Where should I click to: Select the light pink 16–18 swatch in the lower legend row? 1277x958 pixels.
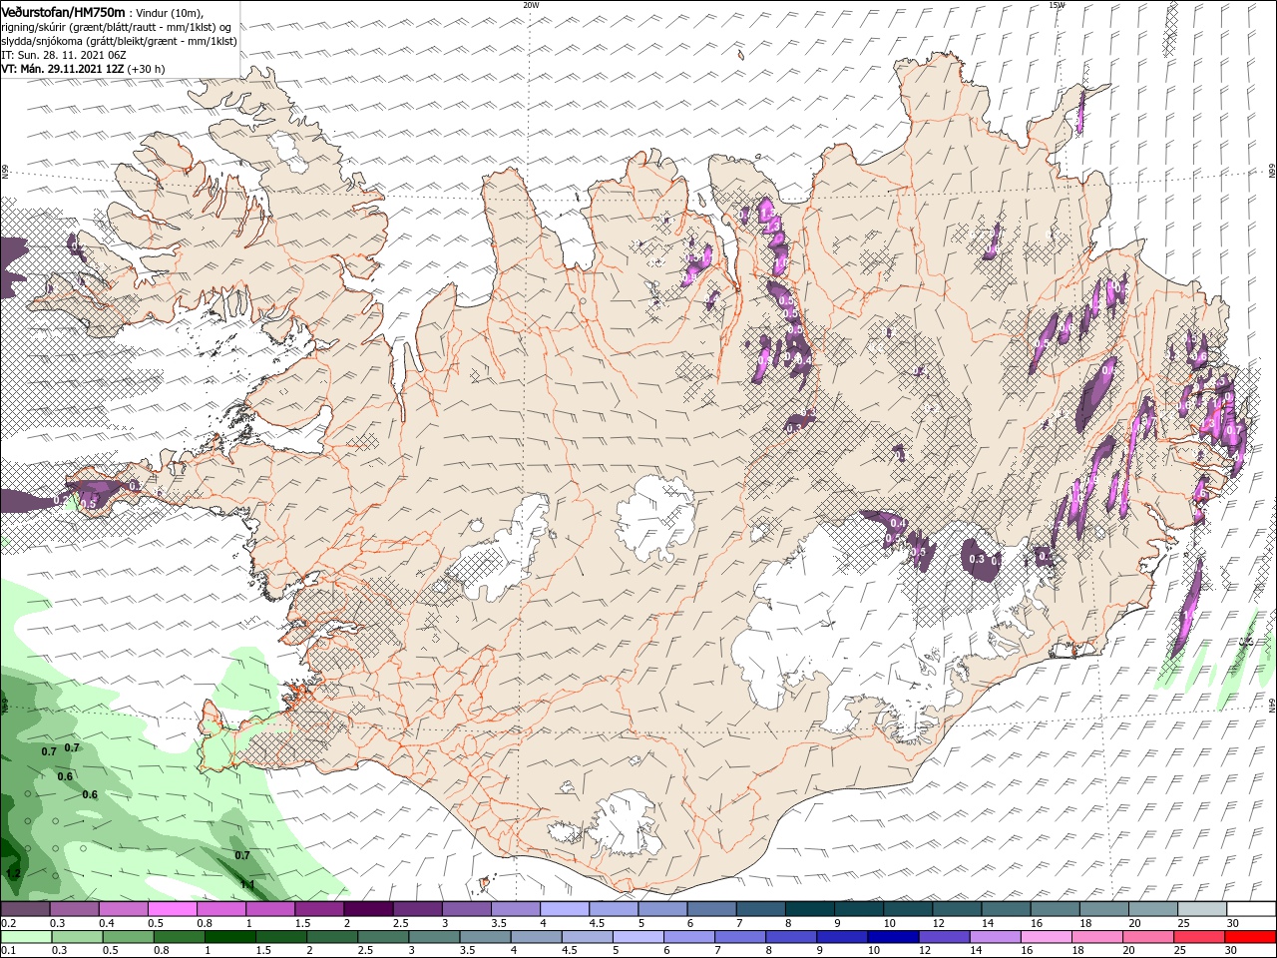tap(1046, 937)
